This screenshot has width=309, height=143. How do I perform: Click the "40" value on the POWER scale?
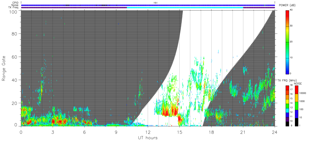[291, 10]
